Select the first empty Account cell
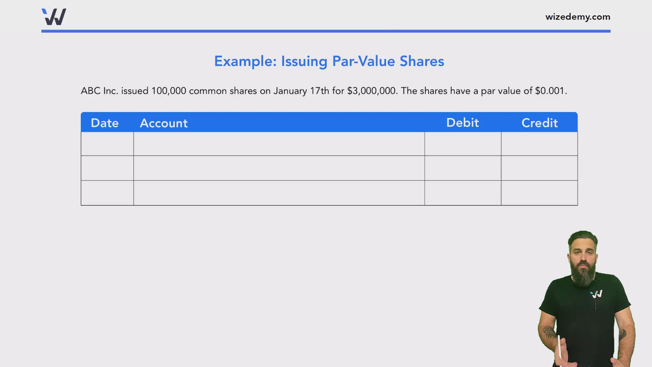Screen dimensions: 652x367 coord(278,143)
